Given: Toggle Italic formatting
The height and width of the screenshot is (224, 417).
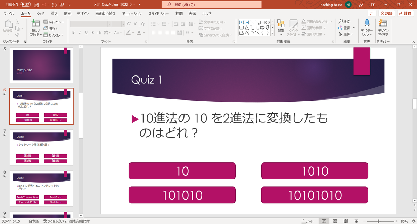Looking at the screenshot, I should [x=80, y=32].
